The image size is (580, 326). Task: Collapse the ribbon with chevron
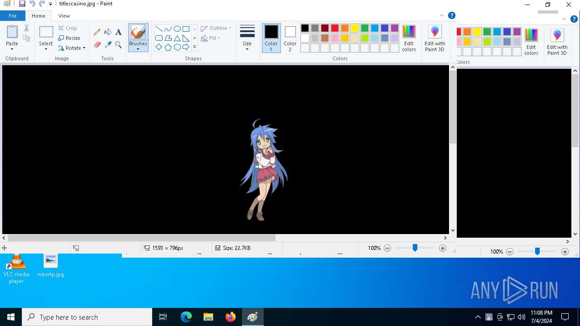pyautogui.click(x=442, y=15)
